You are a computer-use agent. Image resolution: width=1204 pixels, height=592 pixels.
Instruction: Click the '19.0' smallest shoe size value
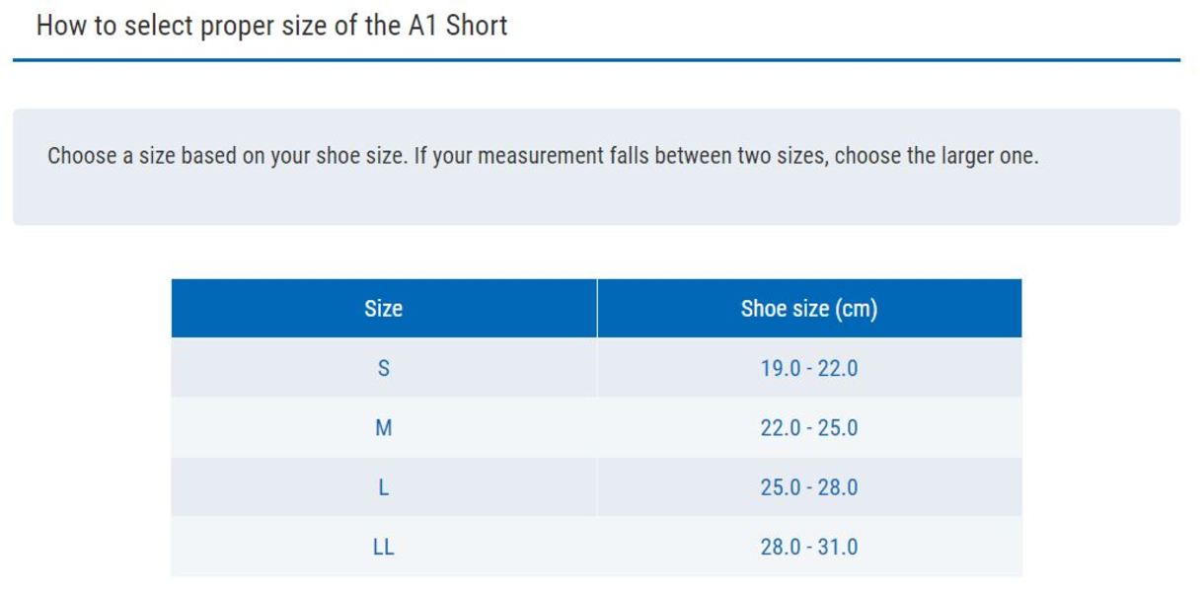tap(781, 369)
